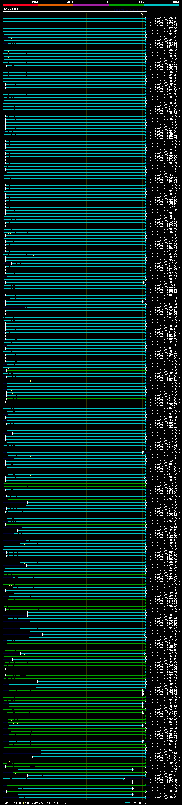
Task: Select label UniRef100_Q3SB00
Action: 163,493
